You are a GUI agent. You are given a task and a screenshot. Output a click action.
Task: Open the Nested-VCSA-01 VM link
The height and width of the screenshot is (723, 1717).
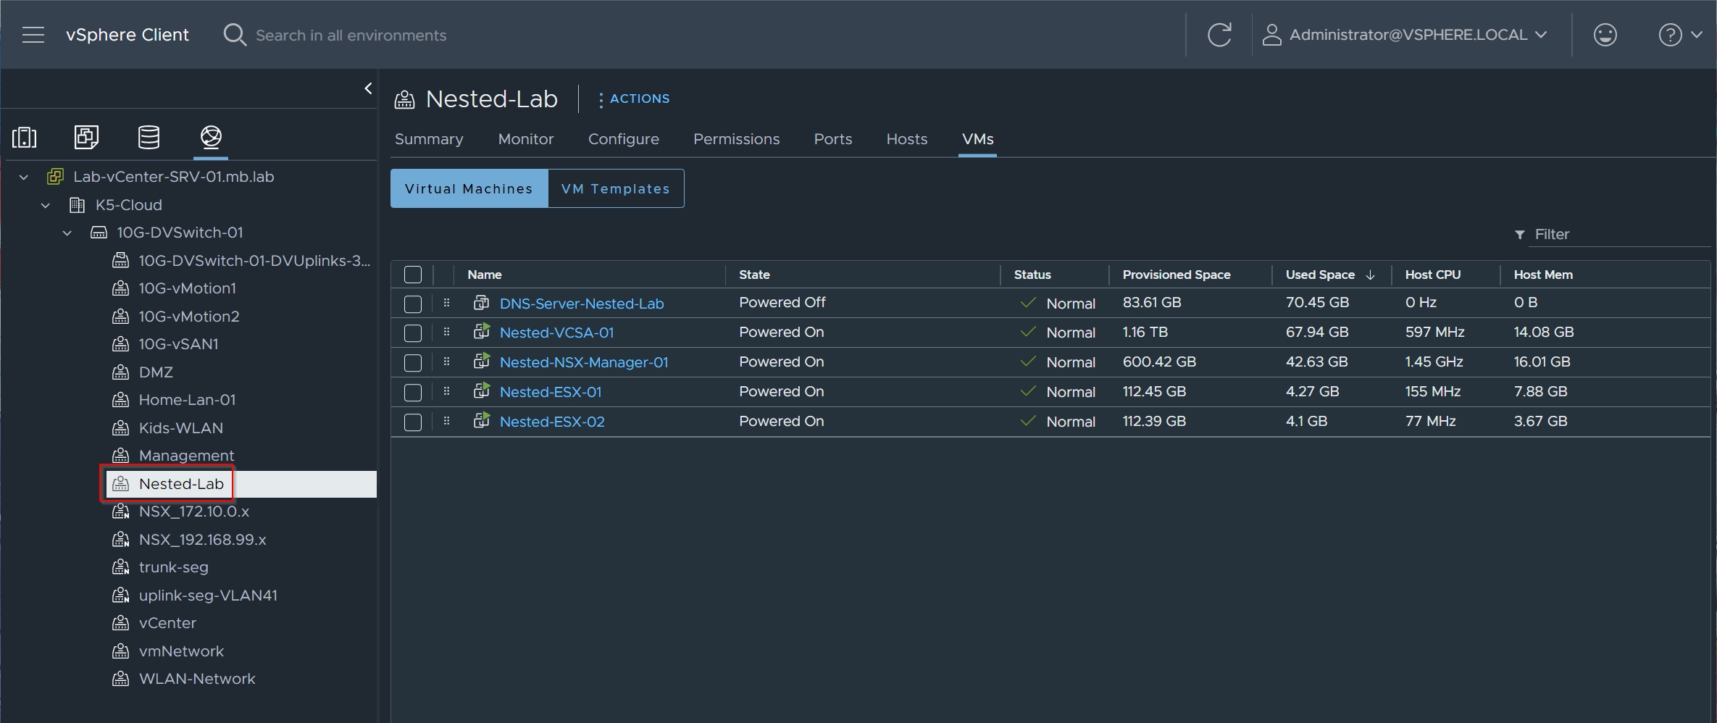[557, 333]
